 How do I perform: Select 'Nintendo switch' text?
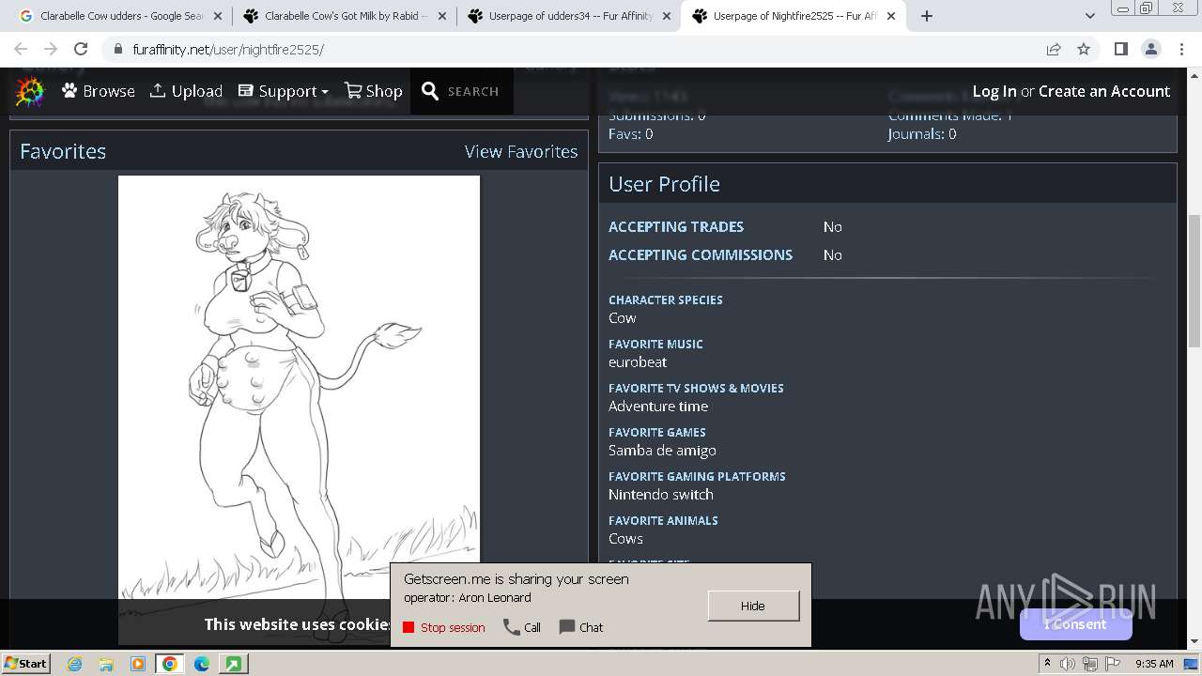(661, 494)
